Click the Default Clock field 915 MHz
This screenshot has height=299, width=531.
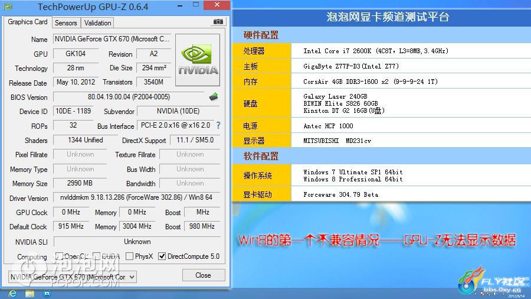pos(71,226)
